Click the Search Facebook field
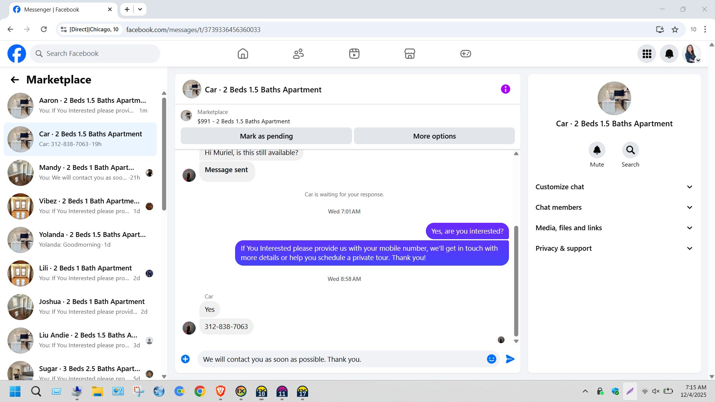This screenshot has width=715, height=402. click(x=95, y=54)
